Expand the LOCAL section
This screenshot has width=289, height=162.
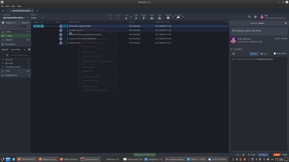click(15, 31)
